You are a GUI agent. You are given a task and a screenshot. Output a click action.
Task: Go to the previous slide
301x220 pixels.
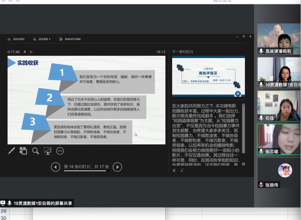click(55, 167)
